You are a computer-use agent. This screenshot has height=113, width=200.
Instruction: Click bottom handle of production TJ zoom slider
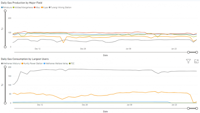5,47
